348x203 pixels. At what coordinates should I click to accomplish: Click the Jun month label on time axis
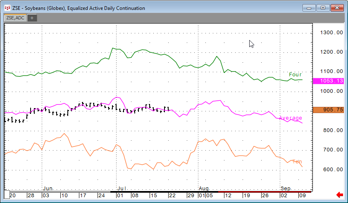48,188
